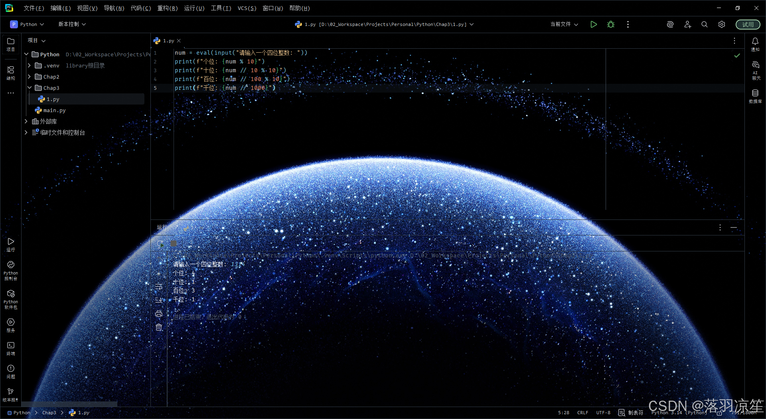Viewport: 766px width, 419px height.
Task: Open the 项目 view selector dropdown
Action: (x=37, y=41)
